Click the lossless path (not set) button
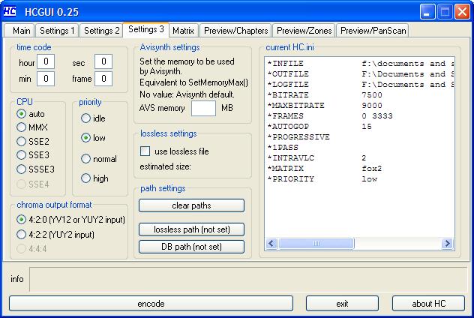Screen dimensions: 474x318 click(x=191, y=229)
